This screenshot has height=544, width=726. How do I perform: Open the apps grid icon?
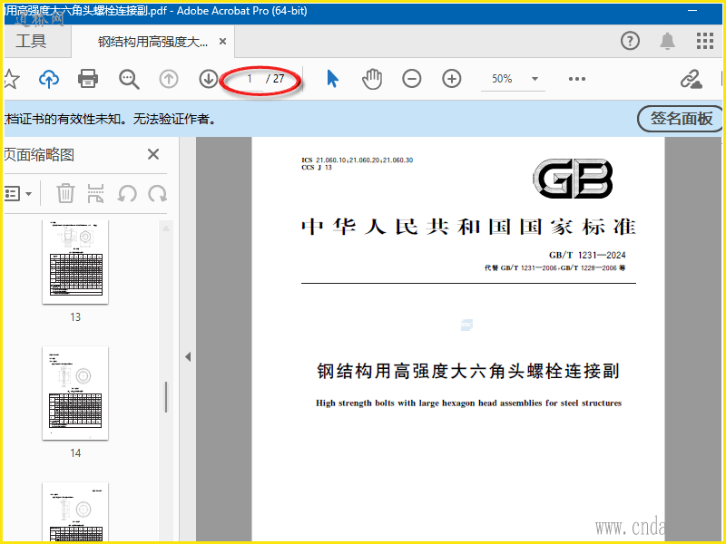tap(705, 41)
